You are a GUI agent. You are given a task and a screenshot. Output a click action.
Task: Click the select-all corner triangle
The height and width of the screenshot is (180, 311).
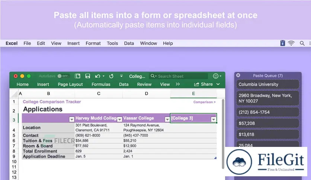click(x=14, y=94)
